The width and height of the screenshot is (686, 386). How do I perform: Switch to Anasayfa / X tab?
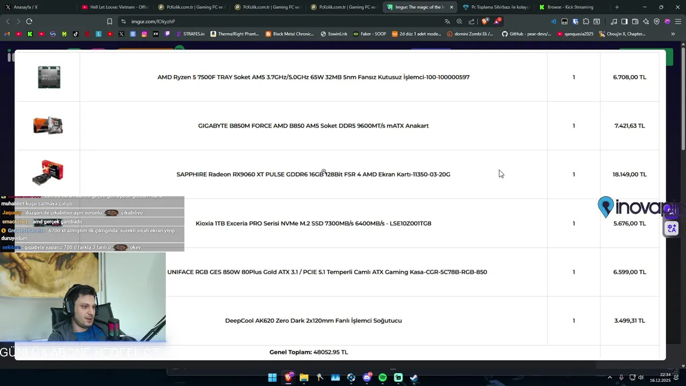pos(38,7)
